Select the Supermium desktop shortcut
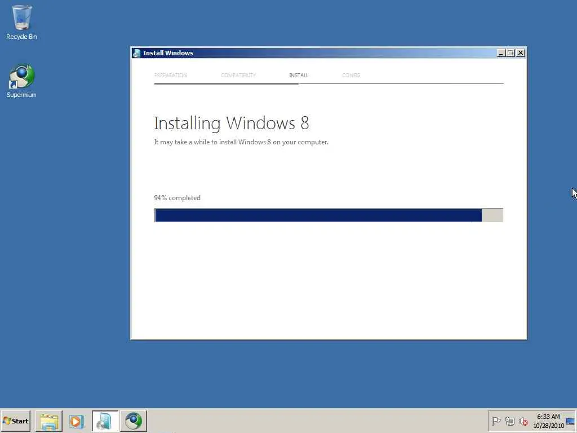Screen dimensions: 577x433 [x=21, y=81]
